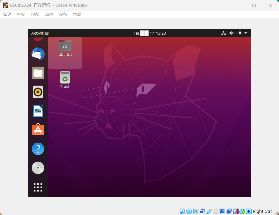
Task: Start LibreOffice Writer from the dock
Action: [38, 111]
